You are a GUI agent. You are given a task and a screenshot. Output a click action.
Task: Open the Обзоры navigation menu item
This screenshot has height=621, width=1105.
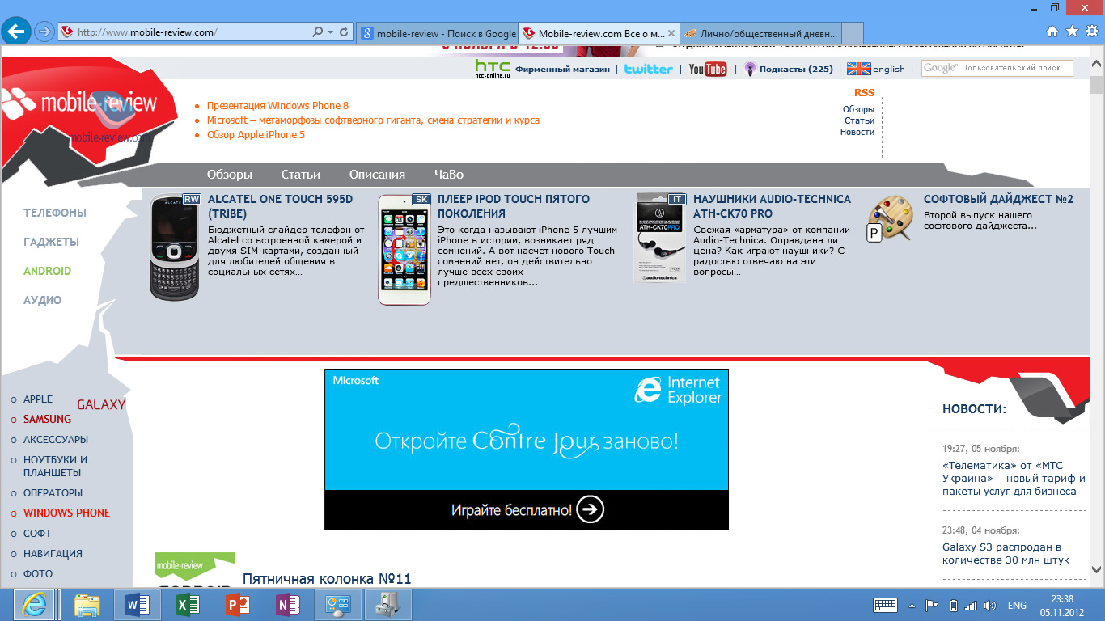(x=229, y=175)
